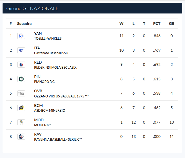Click the GB column header
185x158 pixels.
tap(171, 24)
